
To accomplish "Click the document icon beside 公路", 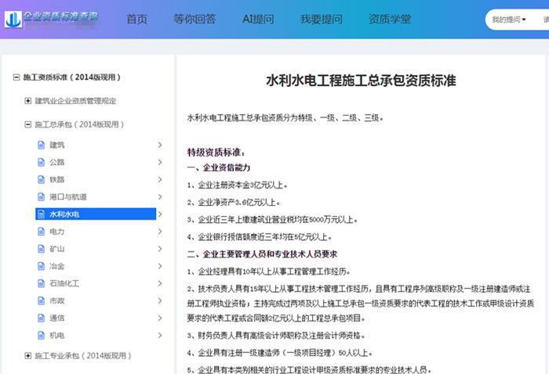I will [41, 162].
